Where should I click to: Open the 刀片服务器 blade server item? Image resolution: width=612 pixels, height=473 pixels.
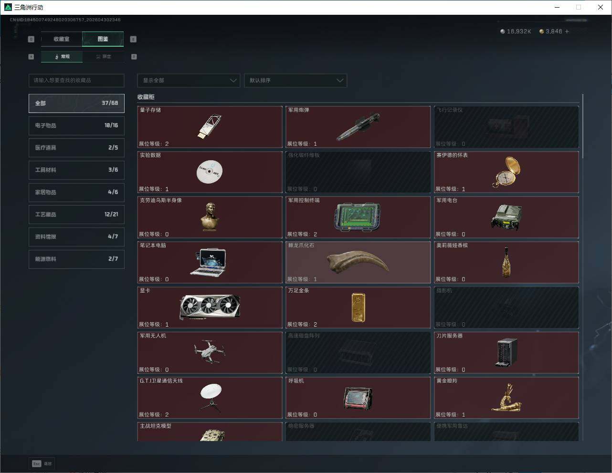506,352
